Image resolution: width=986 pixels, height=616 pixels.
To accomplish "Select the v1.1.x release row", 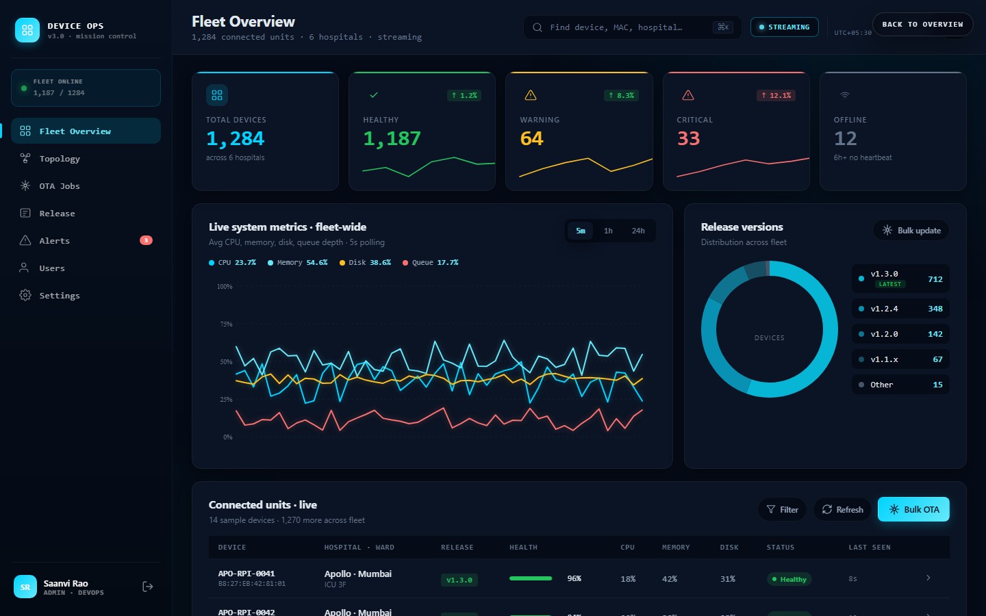I will pos(900,359).
